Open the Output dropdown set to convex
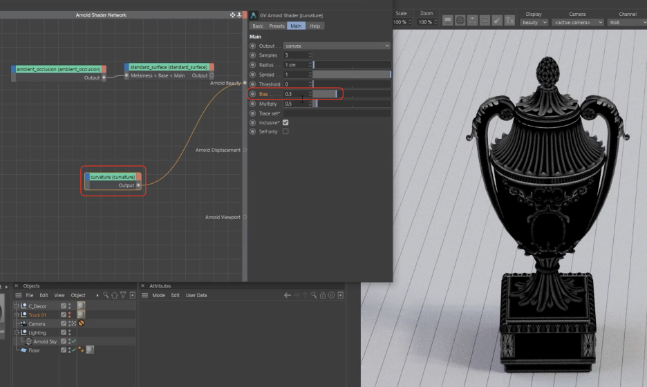The width and height of the screenshot is (647, 387). coord(337,46)
